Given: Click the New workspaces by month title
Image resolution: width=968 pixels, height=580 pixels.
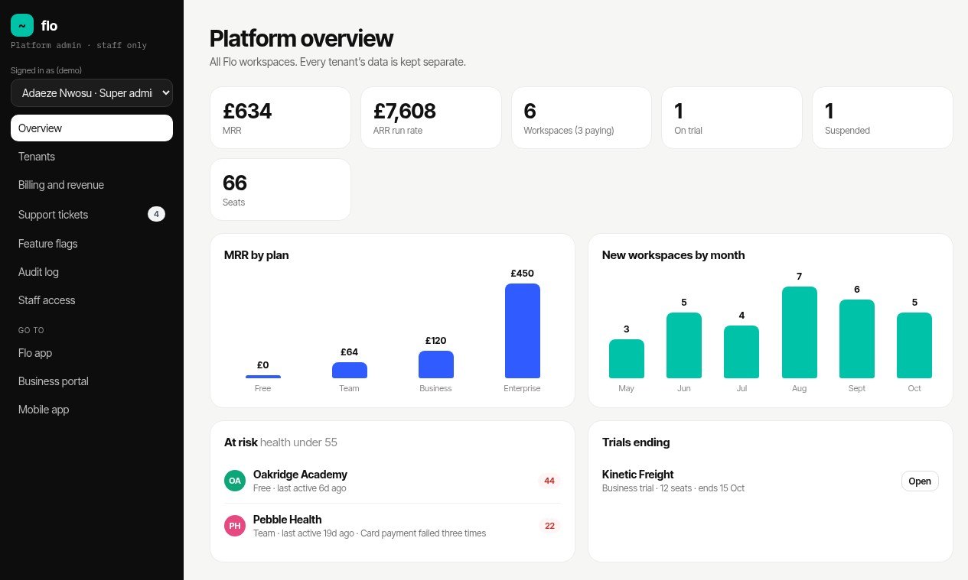Looking at the screenshot, I should [673, 255].
